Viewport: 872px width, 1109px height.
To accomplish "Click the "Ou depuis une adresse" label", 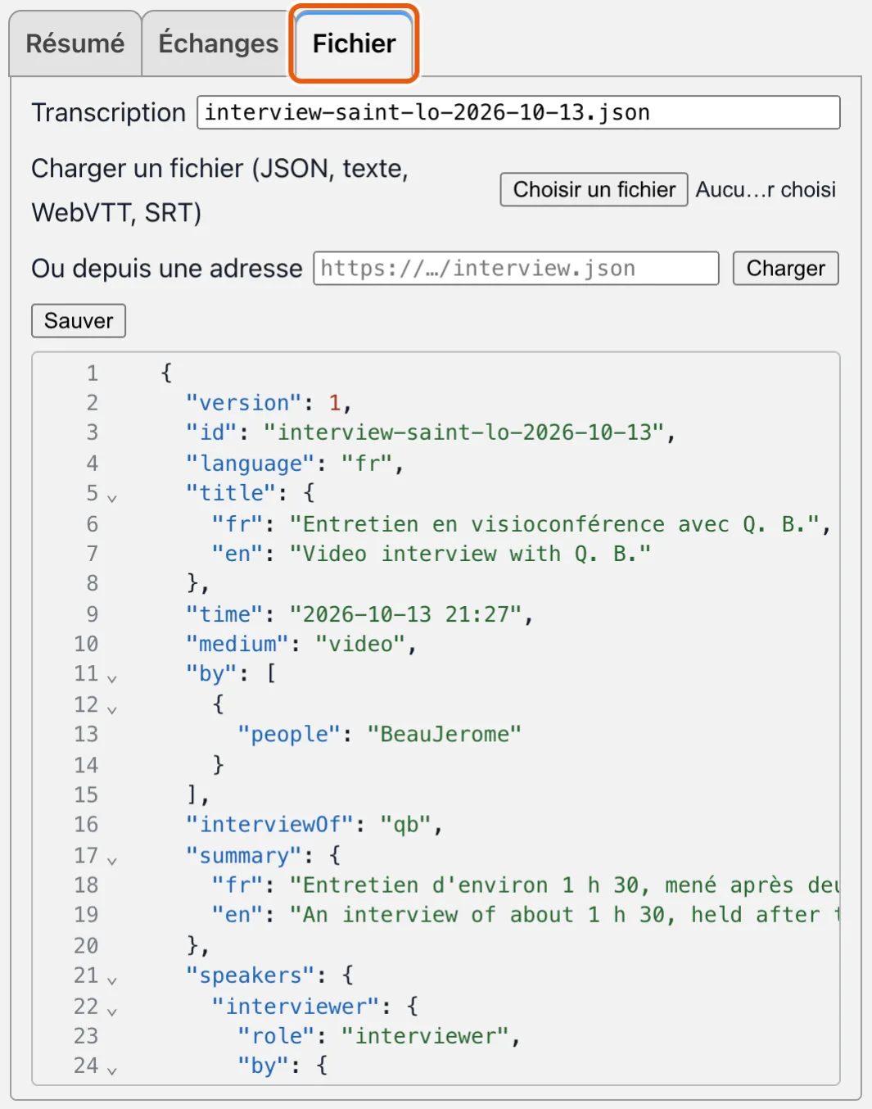I will 167,268.
